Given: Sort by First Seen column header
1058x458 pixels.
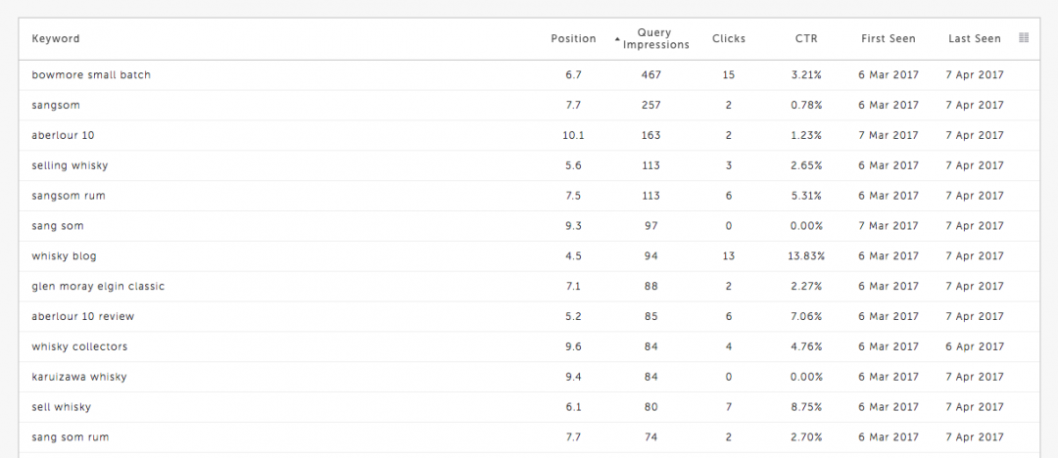Looking at the screenshot, I should 888,39.
